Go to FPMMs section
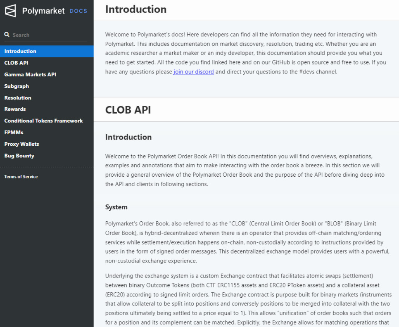 (47, 133)
